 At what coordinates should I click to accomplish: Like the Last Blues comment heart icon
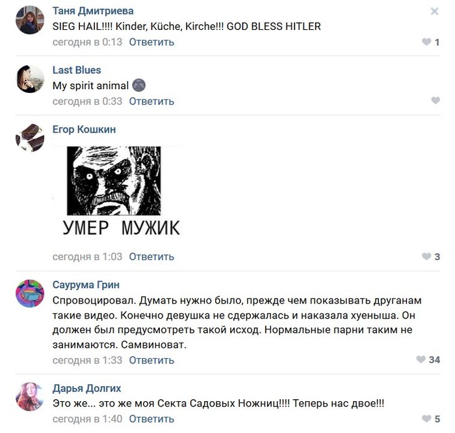pyautogui.click(x=435, y=100)
